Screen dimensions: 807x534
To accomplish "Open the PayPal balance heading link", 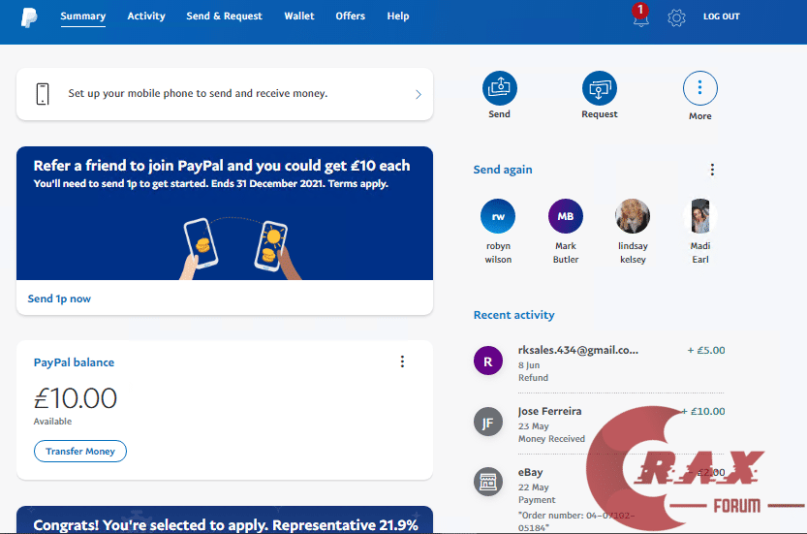I will [x=74, y=362].
